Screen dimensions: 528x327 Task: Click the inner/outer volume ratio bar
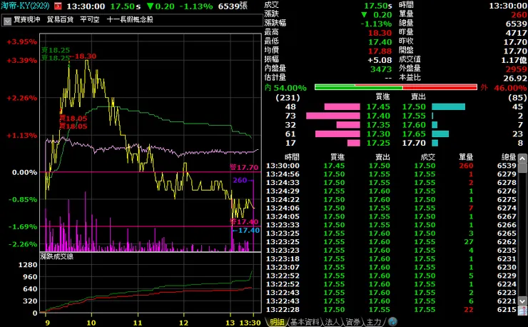396,87
